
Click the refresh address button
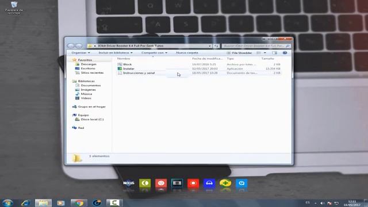point(216,46)
